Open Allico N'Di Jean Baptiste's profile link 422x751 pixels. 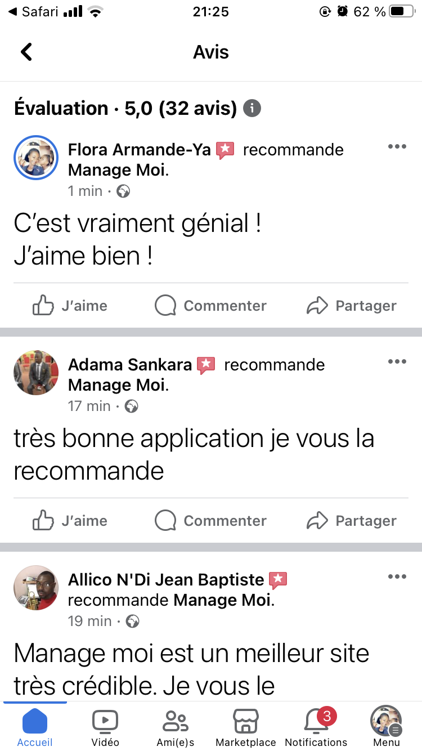[166, 580]
